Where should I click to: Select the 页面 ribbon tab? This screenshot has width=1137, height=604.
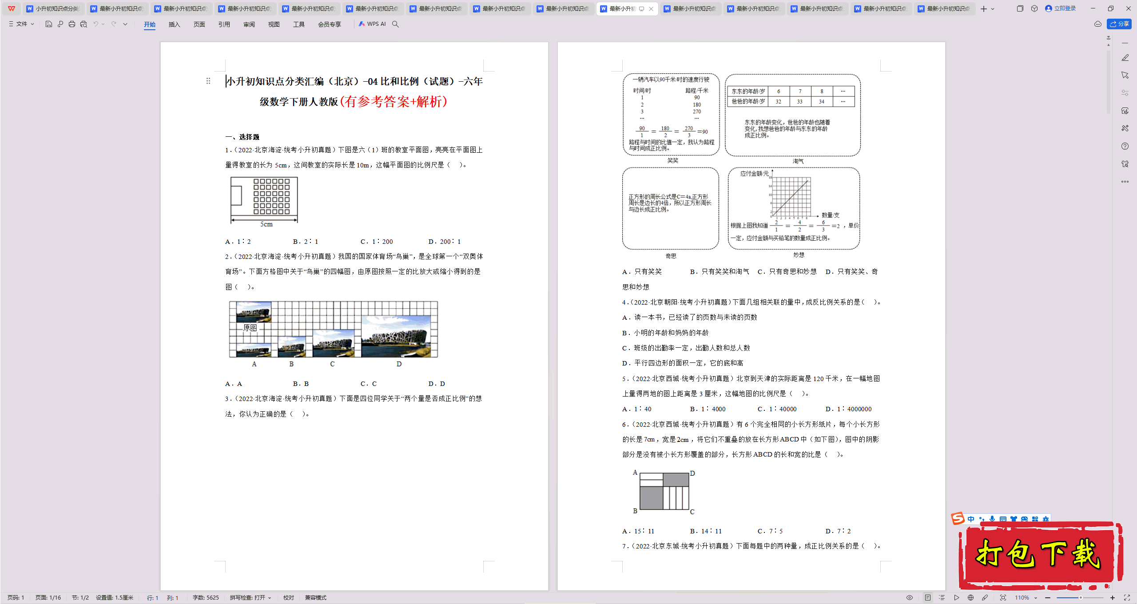coord(199,24)
